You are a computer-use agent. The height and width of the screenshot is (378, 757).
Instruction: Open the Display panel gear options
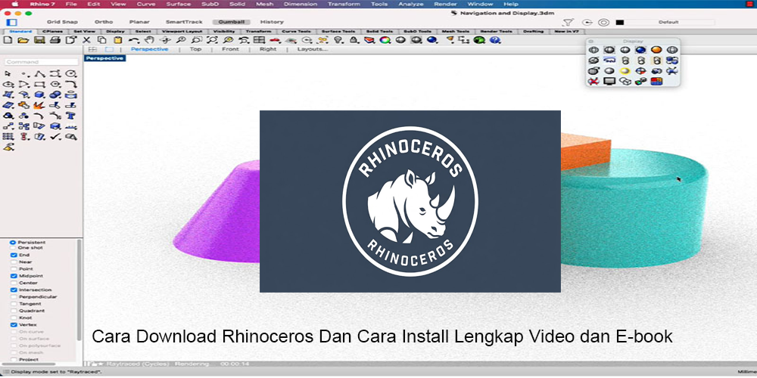coord(591,42)
